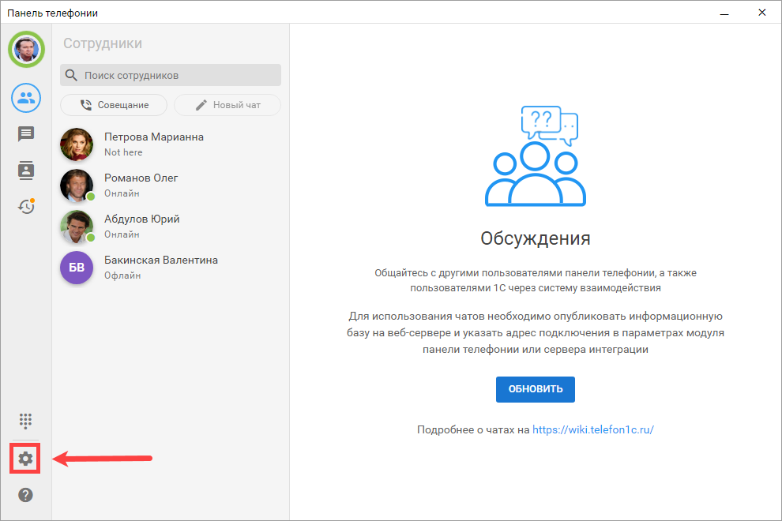Show call history icon
The height and width of the screenshot is (521, 782).
pos(26,206)
